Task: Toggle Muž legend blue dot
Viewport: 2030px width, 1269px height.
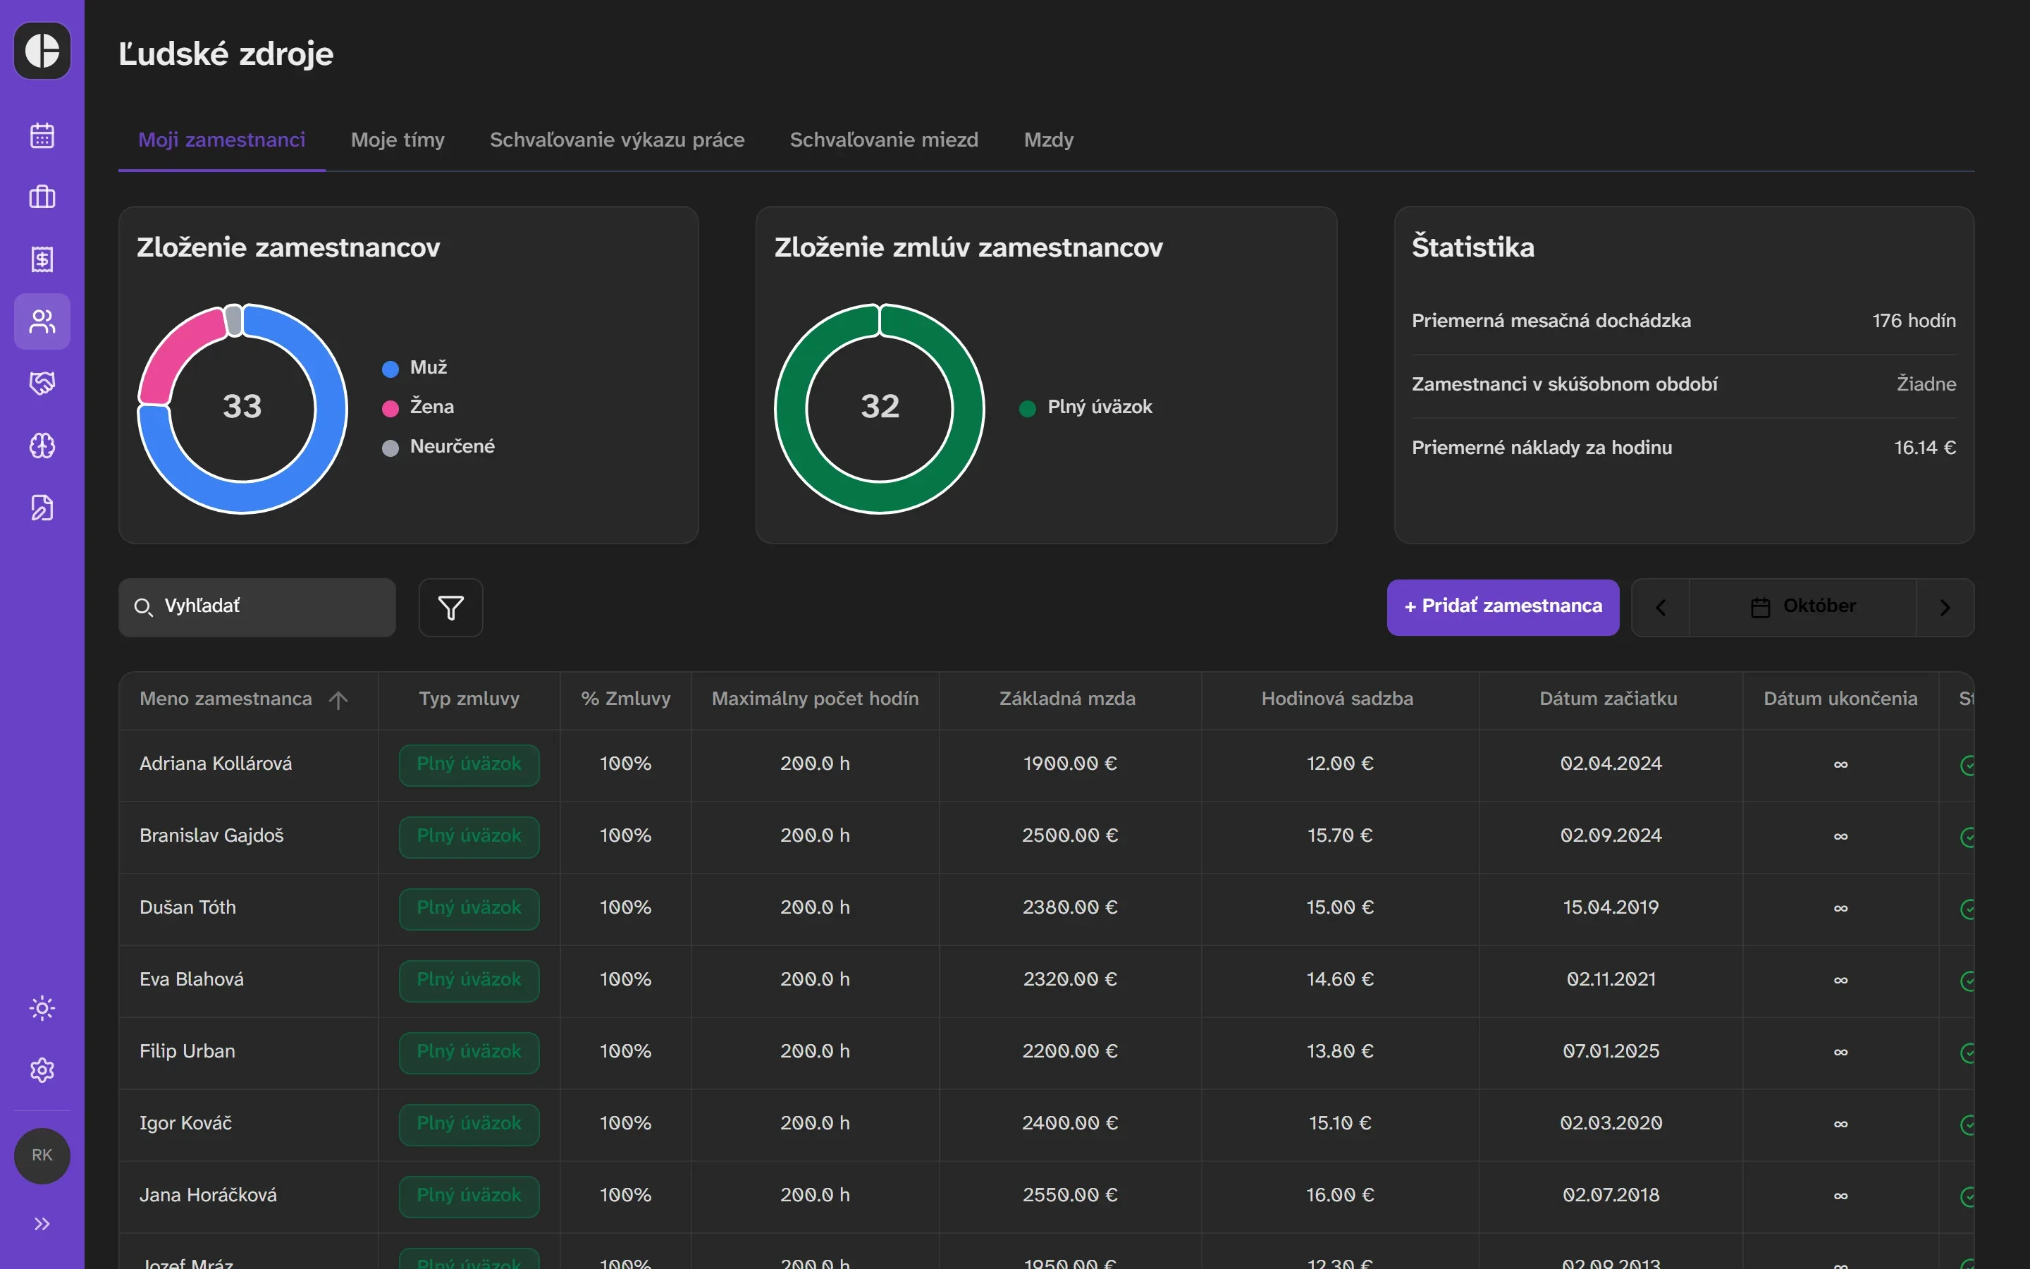Action: pyautogui.click(x=390, y=369)
